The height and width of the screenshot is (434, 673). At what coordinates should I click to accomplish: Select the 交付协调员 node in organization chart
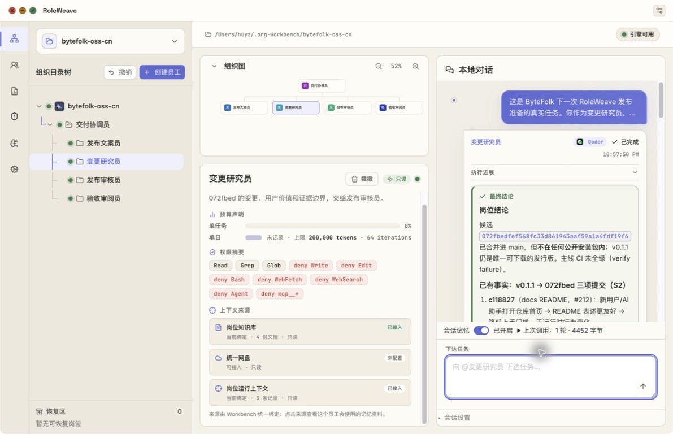pos(322,86)
